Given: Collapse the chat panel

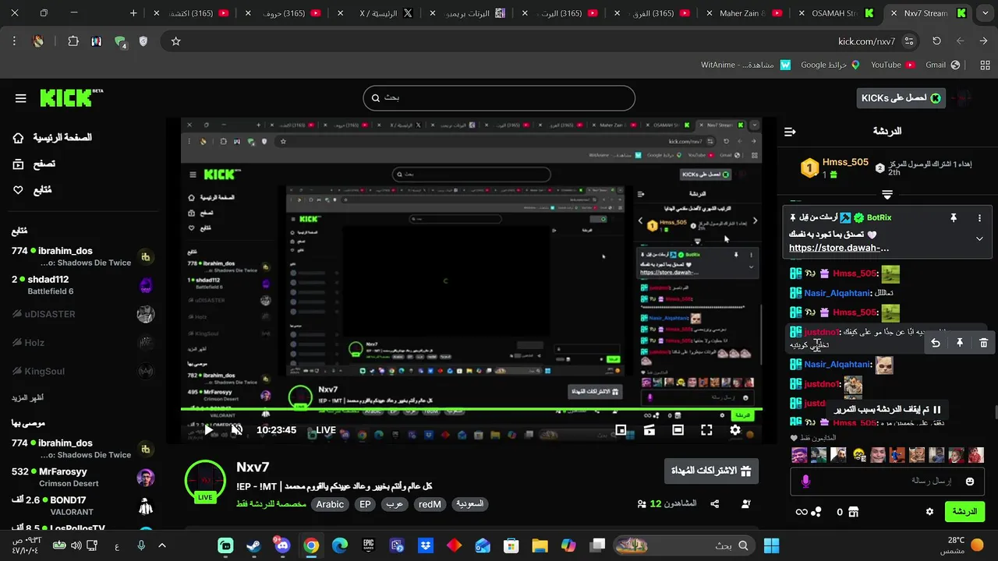Looking at the screenshot, I should (790, 132).
